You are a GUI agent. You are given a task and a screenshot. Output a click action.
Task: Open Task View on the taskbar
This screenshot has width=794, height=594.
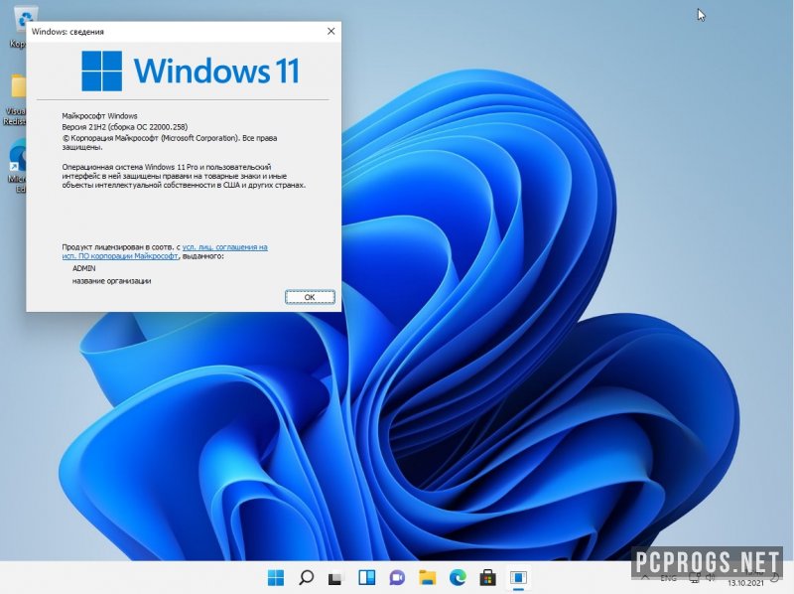tap(335, 578)
